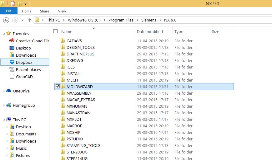Click the Forward navigation arrow

[15, 20]
